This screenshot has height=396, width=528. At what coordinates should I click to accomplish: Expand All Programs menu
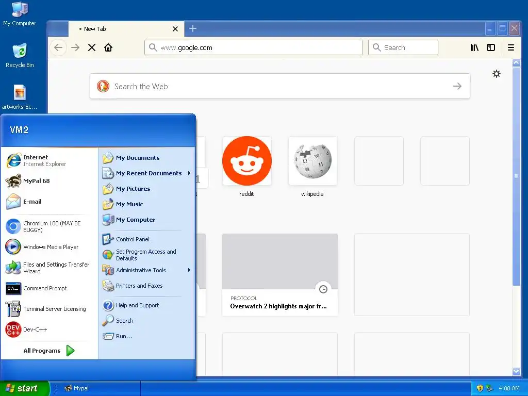[49, 351]
